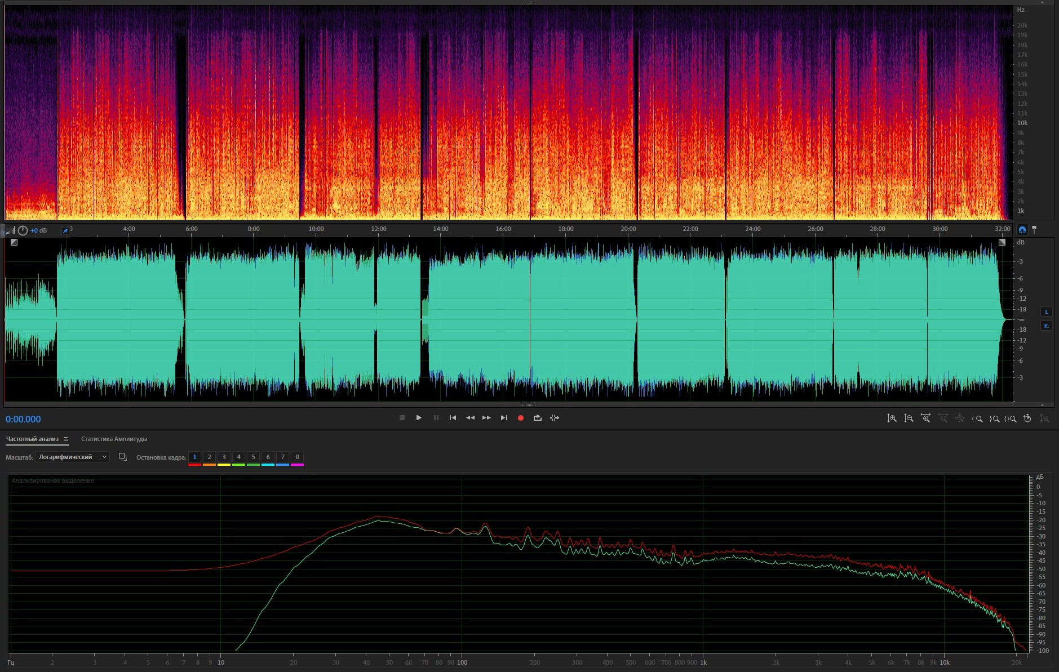
Task: Toggle the snapping magnet icon
Action: pos(1022,230)
